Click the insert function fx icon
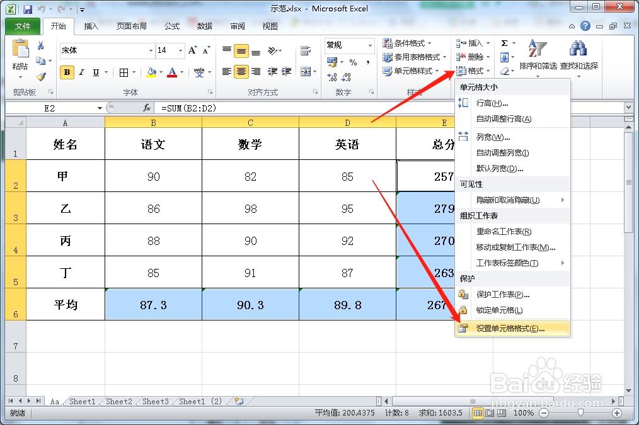This screenshot has width=639, height=425. [147, 108]
